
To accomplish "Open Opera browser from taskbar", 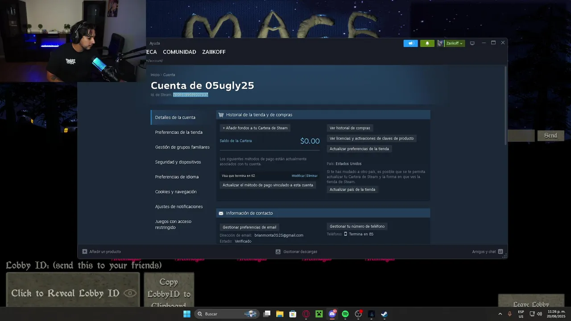I will (x=306, y=314).
